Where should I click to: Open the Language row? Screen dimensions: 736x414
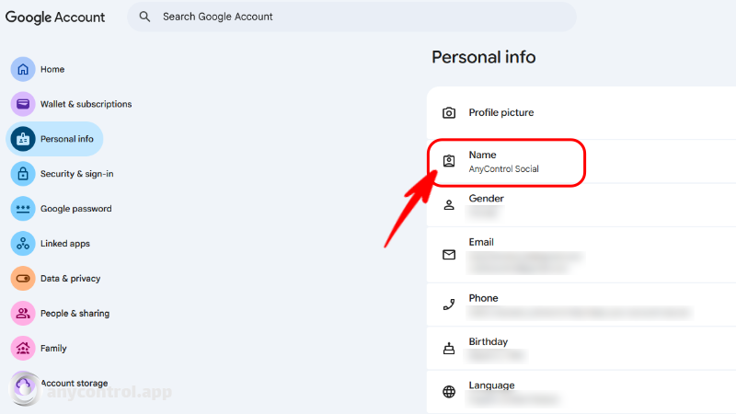click(x=581, y=392)
